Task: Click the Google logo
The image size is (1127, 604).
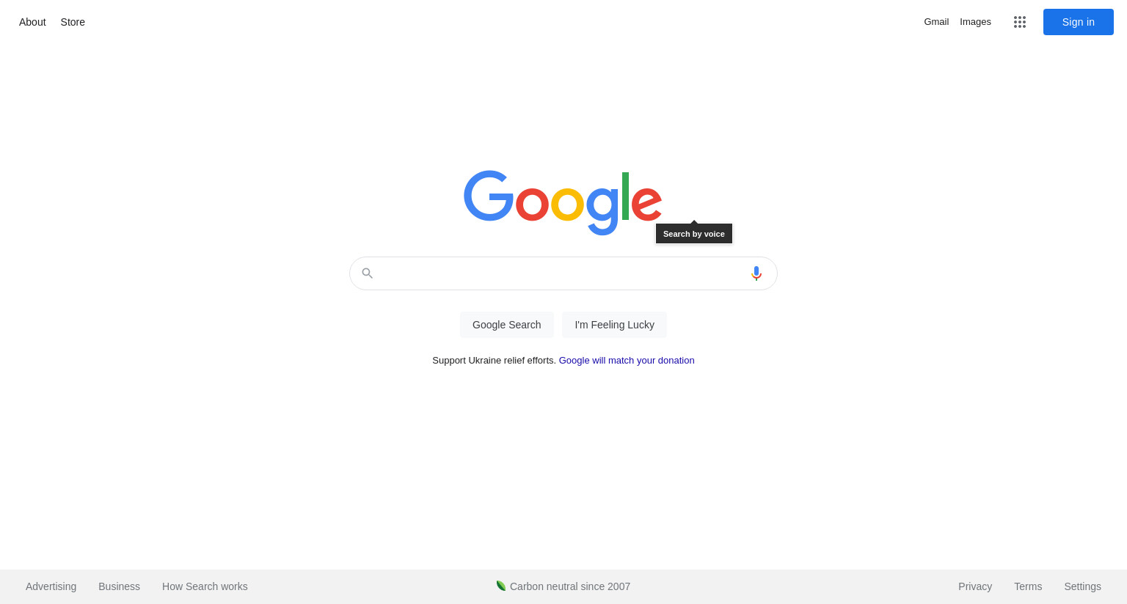Action: pyautogui.click(x=563, y=202)
